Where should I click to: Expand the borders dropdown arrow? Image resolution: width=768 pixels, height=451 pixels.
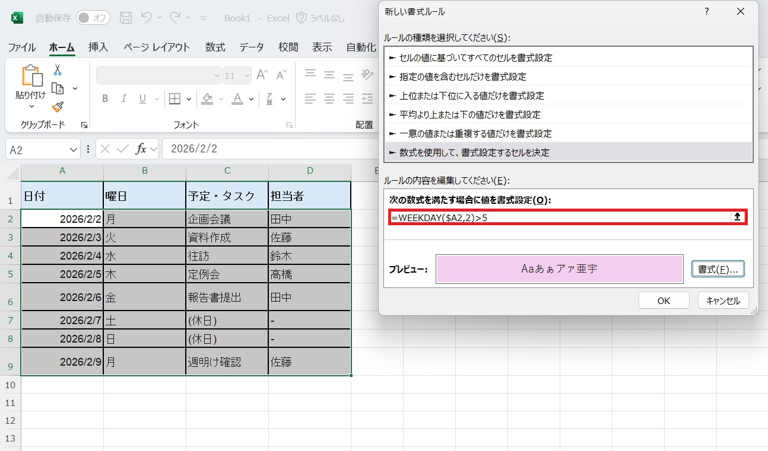[189, 99]
